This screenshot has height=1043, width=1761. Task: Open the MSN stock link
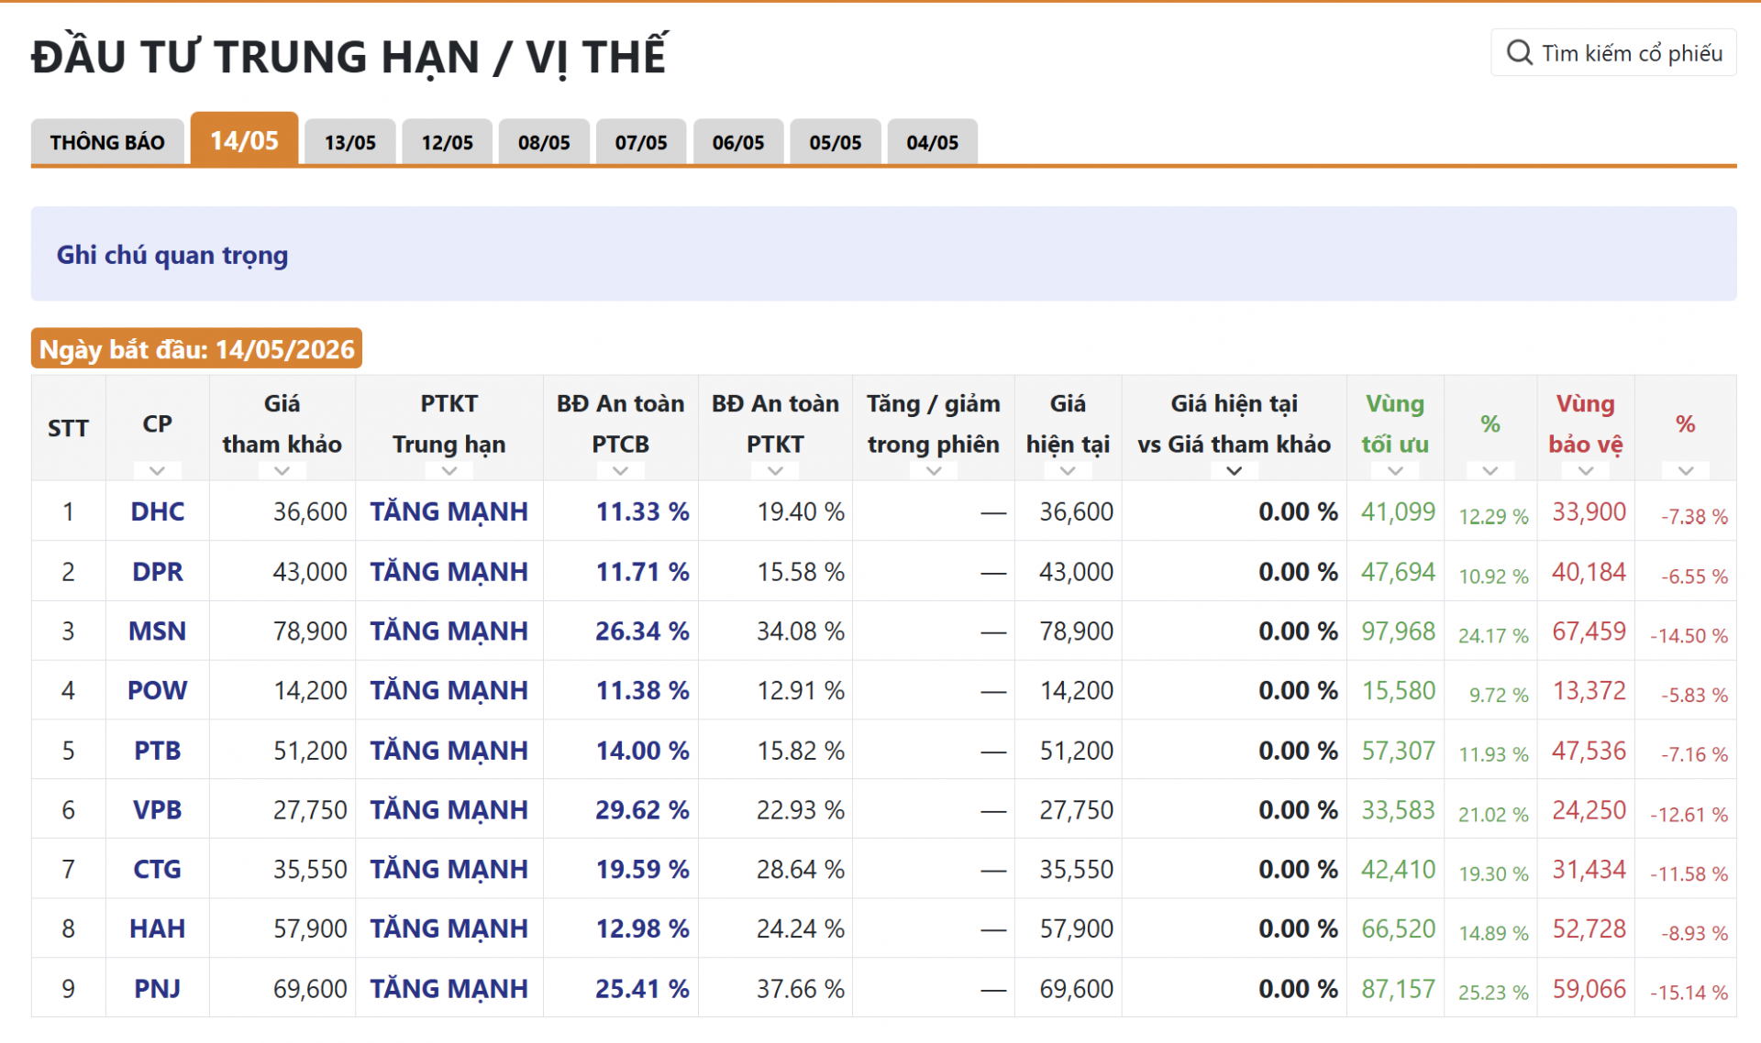158,631
